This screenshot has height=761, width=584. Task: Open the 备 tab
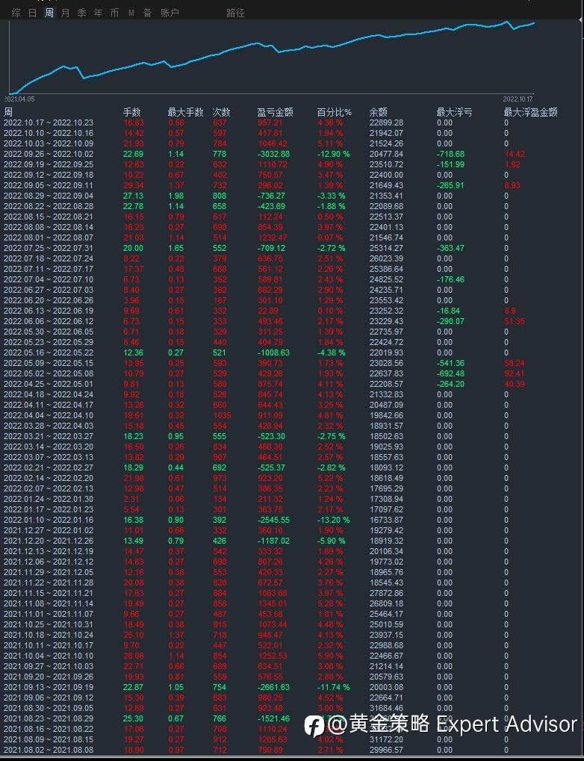pos(148,13)
